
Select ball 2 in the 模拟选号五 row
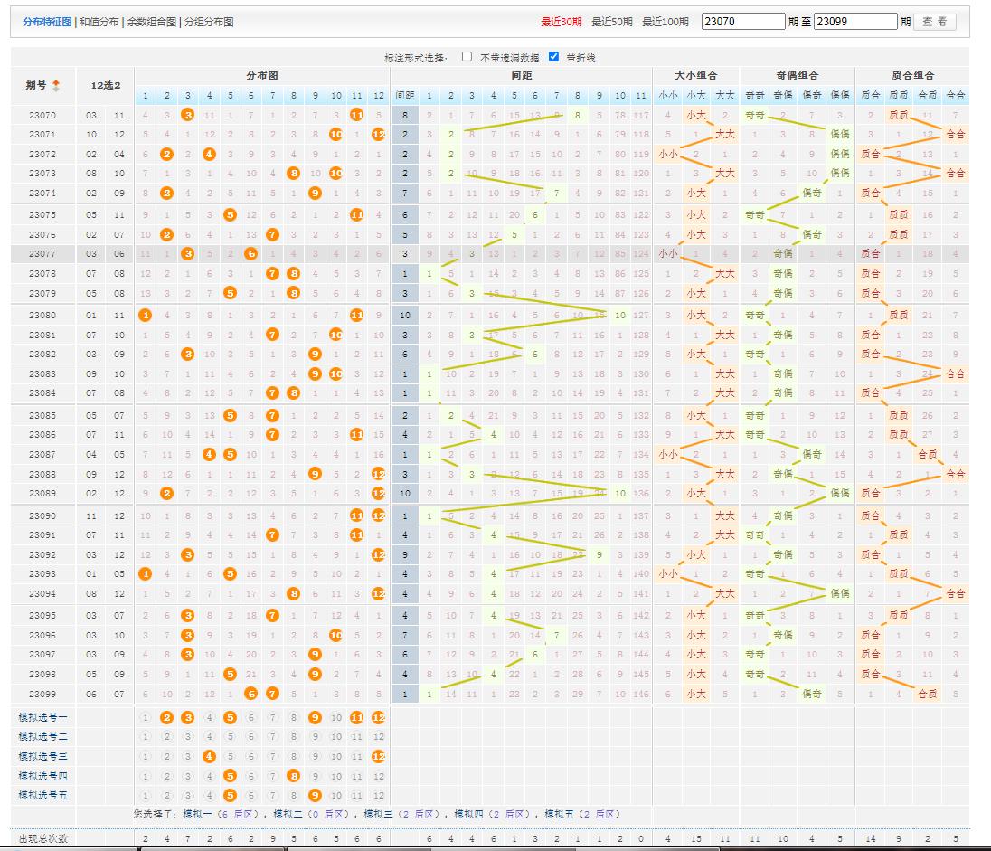point(167,795)
